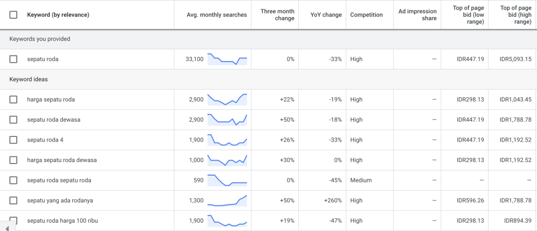Select 'harga sepatu roda dewasa' checkbox
Image resolution: width=537 pixels, height=231 pixels.
13,160
